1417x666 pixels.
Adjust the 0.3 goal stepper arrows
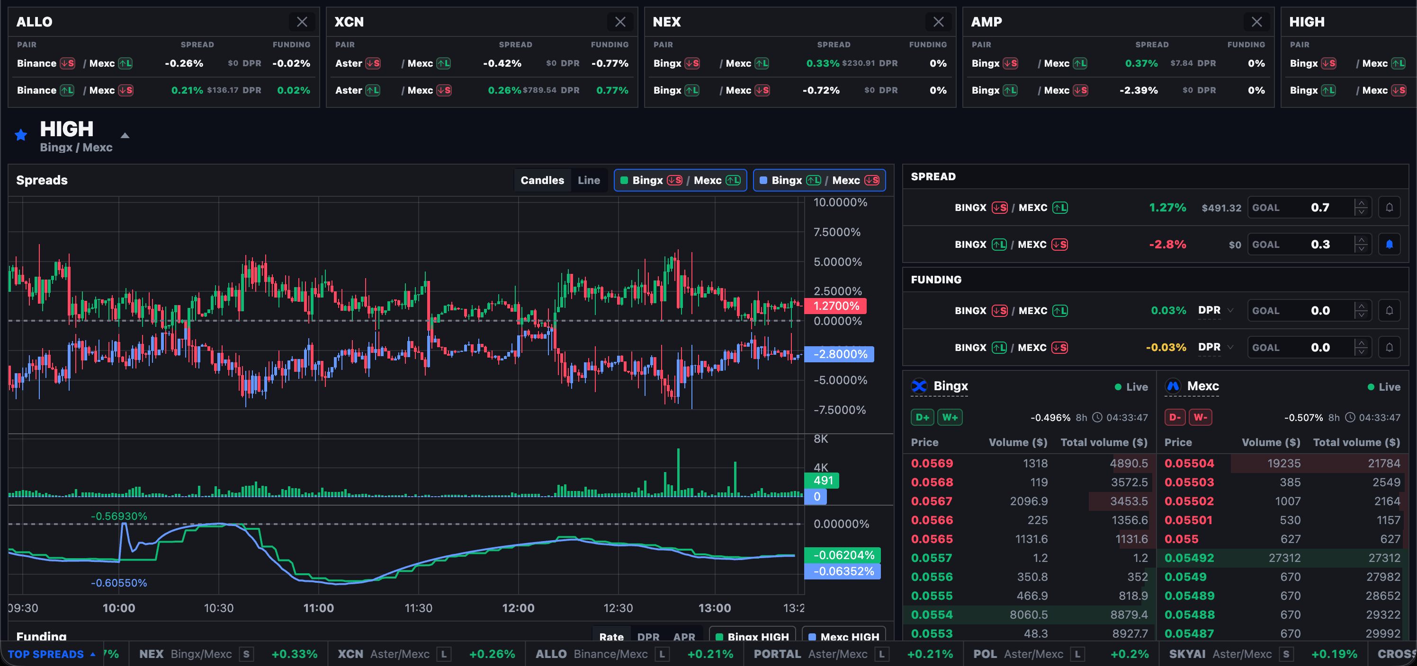(x=1362, y=245)
